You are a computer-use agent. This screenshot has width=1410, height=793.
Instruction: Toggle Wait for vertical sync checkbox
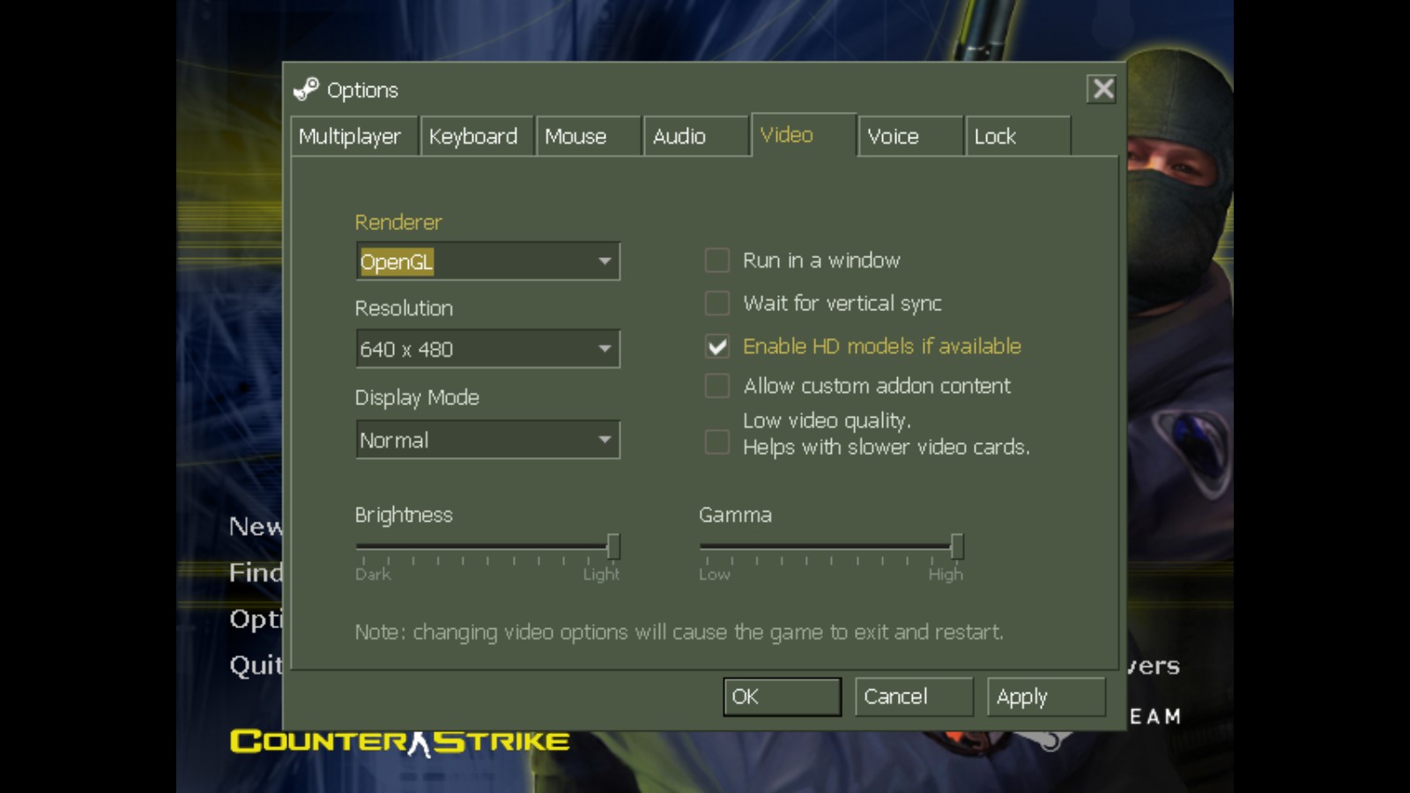click(717, 303)
